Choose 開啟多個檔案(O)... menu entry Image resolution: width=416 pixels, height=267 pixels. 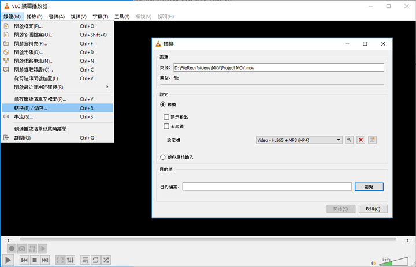[57, 35]
